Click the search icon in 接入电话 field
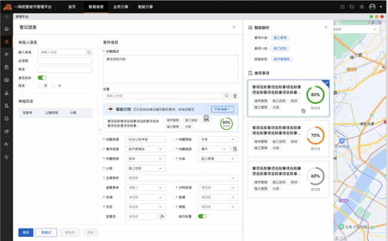 click(90, 52)
